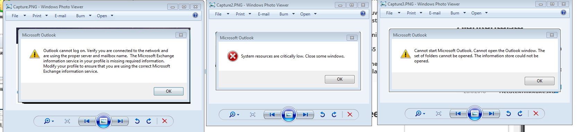Image resolution: width=577 pixels, height=132 pixels.
Task: Click the Actual size icon in the Capture2.PNG viewer
Action: tap(253, 115)
